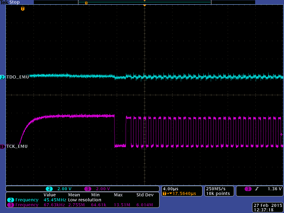
Task: Click the 67.63kHz channel 3 frequency value
Action: pos(54,205)
